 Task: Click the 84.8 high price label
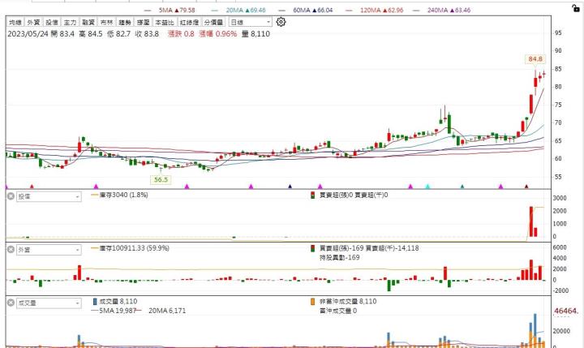click(535, 59)
